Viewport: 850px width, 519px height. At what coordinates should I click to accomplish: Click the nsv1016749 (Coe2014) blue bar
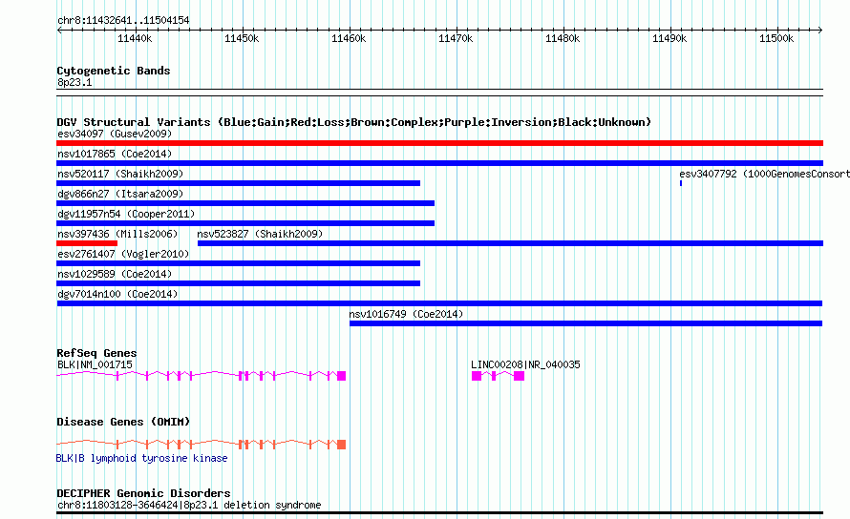pyautogui.click(x=586, y=323)
